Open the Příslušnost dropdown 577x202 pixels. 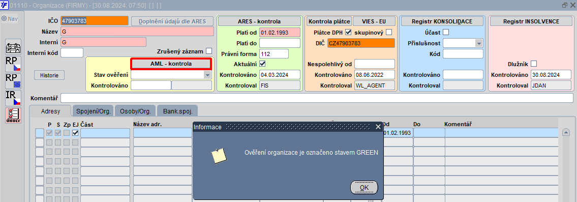(x=479, y=43)
